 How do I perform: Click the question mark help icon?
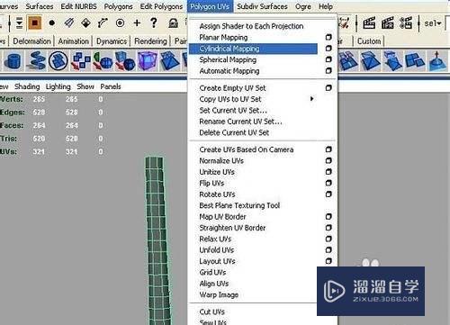(154, 23)
